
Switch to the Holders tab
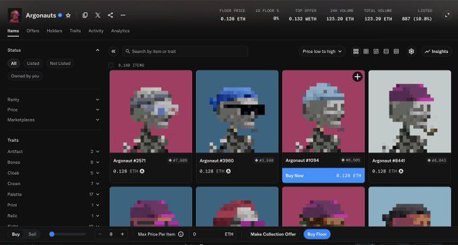point(55,31)
